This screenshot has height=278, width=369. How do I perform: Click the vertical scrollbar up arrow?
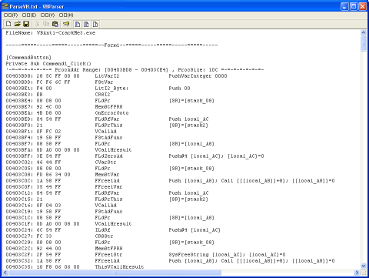coord(364,32)
